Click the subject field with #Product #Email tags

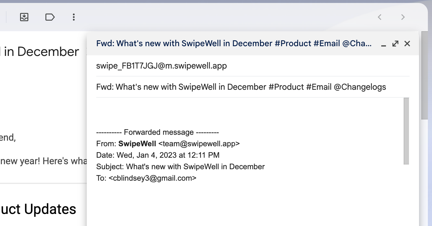click(253, 87)
